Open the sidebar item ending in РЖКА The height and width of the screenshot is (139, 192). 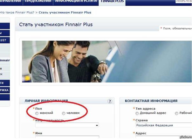(5, 90)
